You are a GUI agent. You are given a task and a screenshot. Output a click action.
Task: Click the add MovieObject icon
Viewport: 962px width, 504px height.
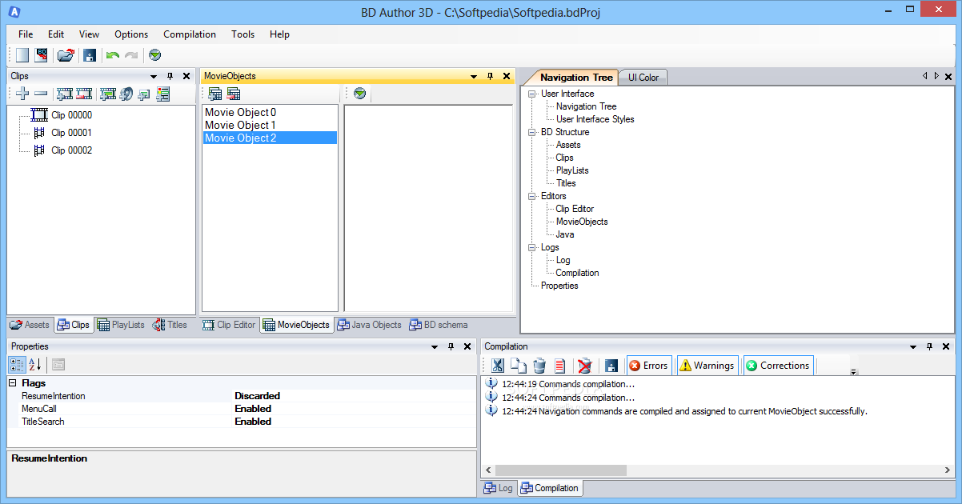pyautogui.click(x=215, y=94)
